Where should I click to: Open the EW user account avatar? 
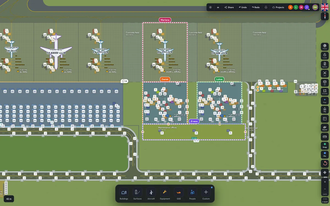click(x=315, y=7)
